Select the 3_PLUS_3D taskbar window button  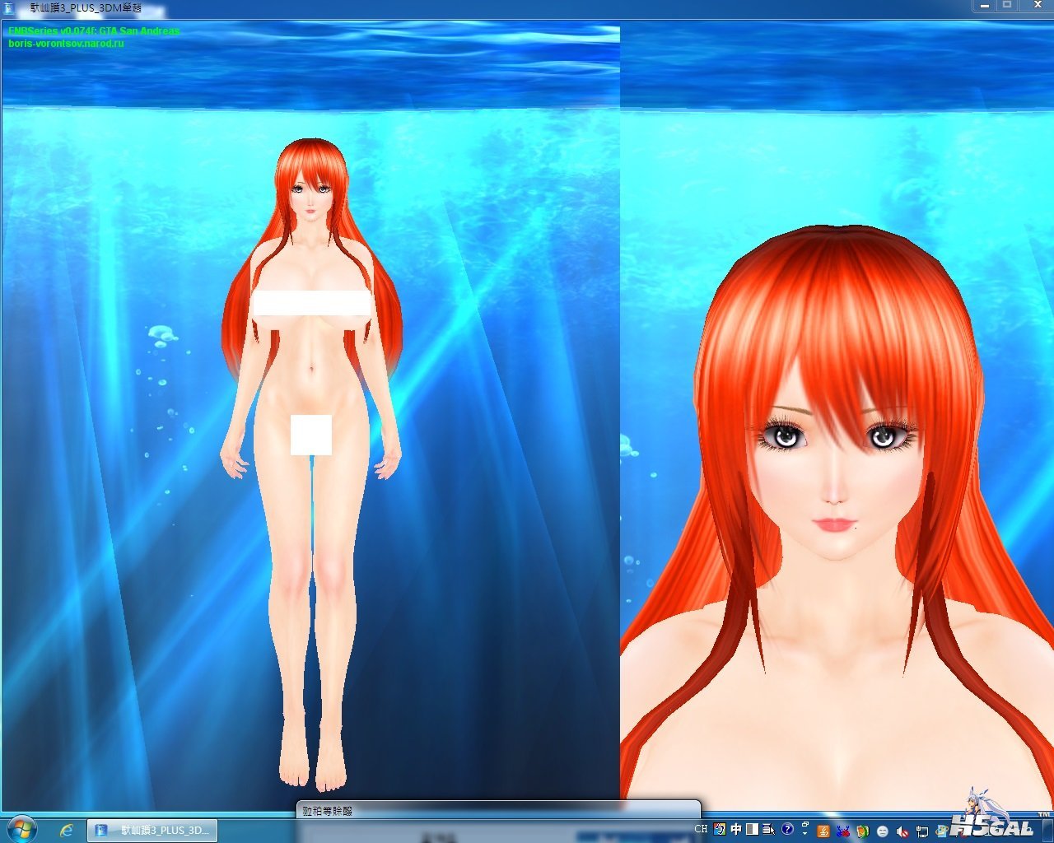(152, 830)
